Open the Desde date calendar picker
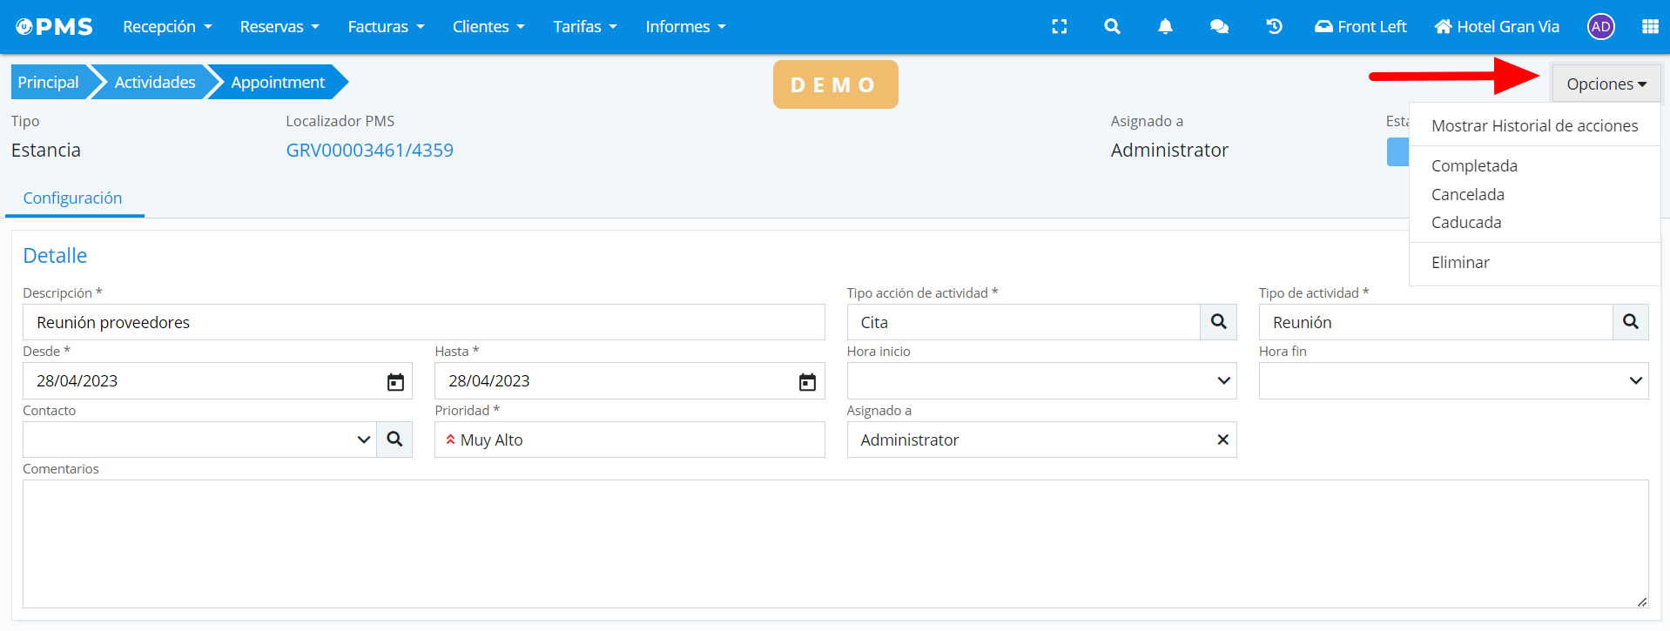 395,382
